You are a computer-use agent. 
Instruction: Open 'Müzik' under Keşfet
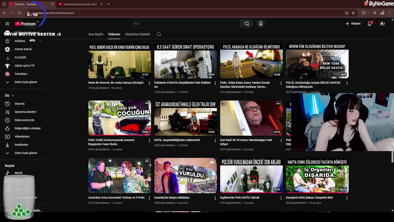pyautogui.click(x=18, y=173)
